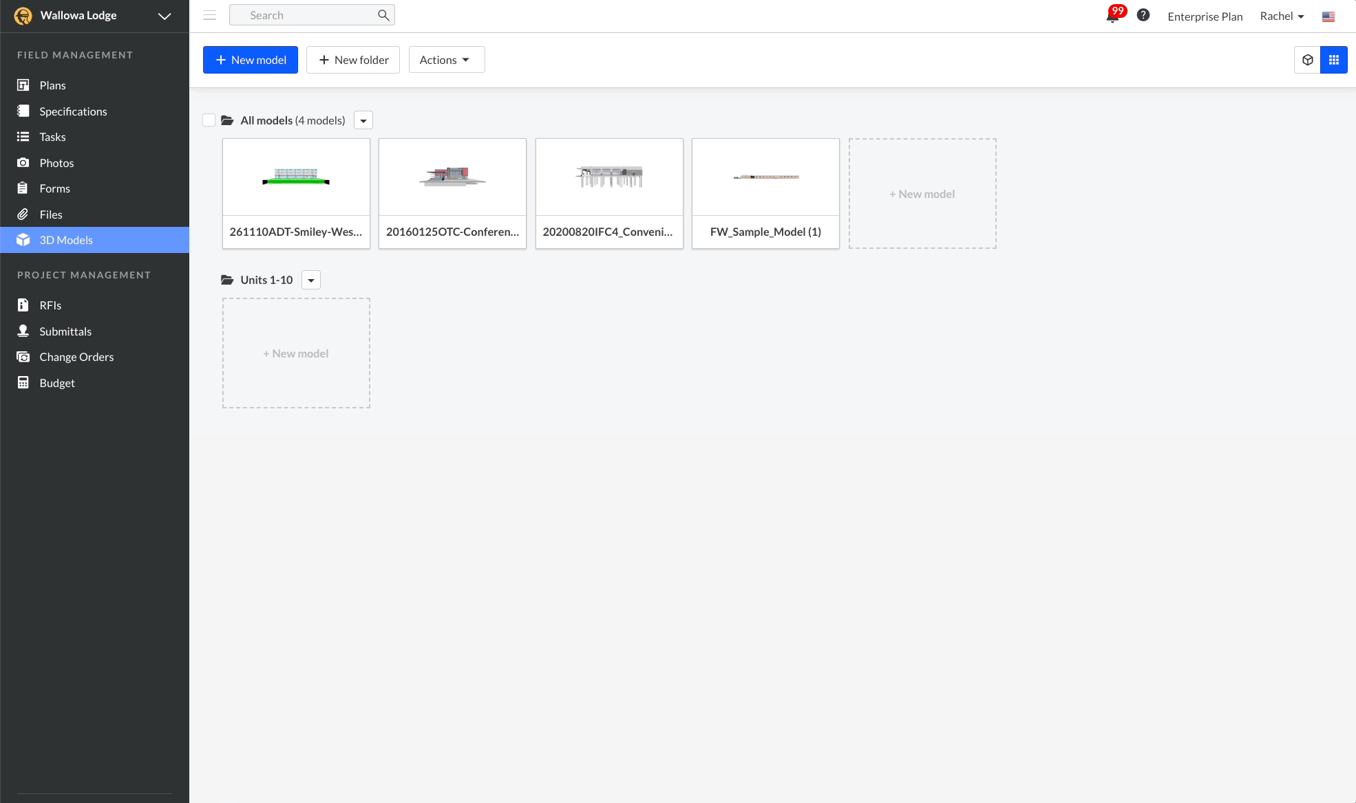The width and height of the screenshot is (1356, 803).
Task: Open the help question mark icon
Action: [x=1143, y=14]
